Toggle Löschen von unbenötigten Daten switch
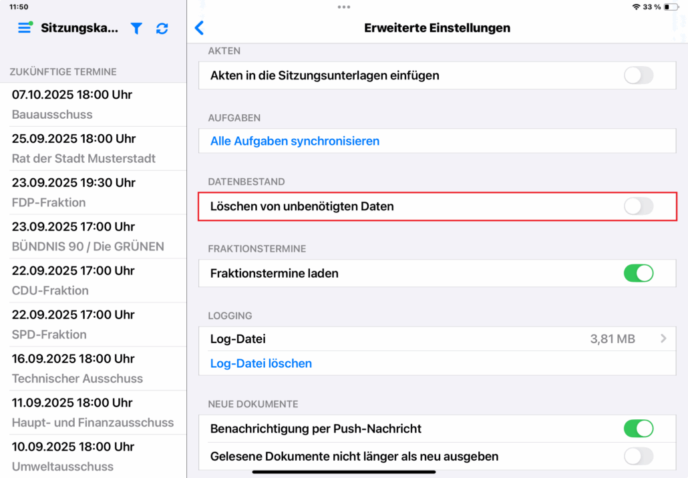Image resolution: width=688 pixels, height=478 pixels. 638,206
